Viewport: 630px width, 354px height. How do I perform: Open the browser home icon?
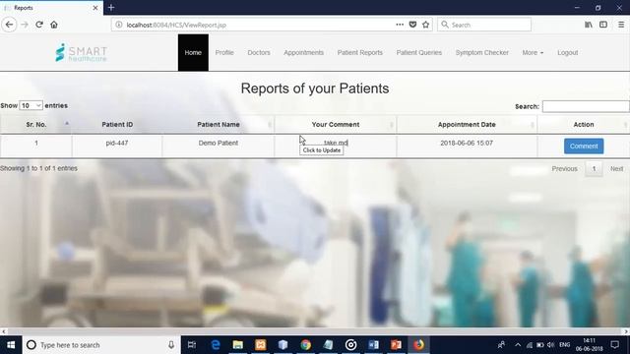[x=54, y=25]
